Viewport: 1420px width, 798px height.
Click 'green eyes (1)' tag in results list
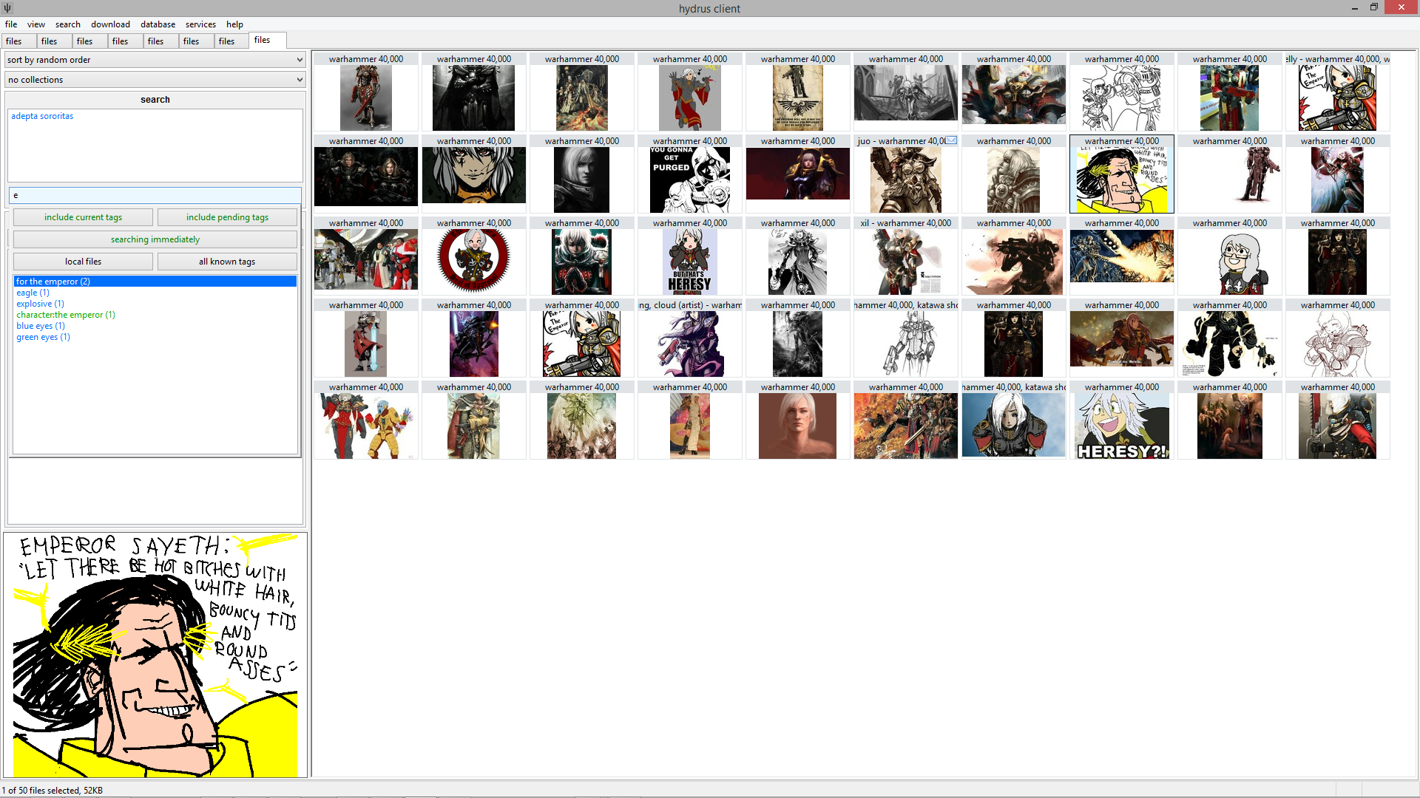coord(43,336)
